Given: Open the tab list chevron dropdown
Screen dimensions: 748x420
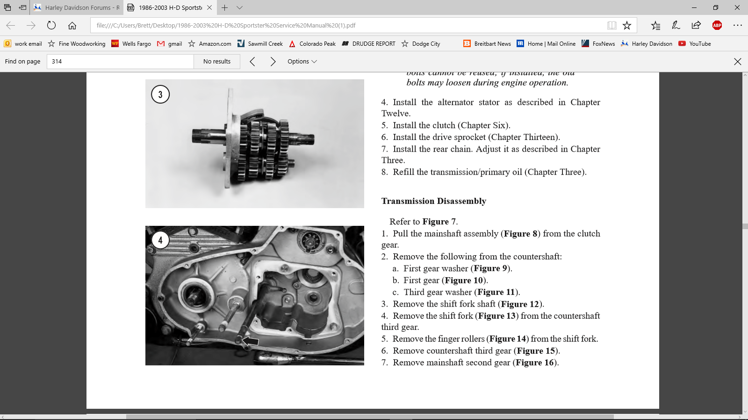Looking at the screenshot, I should point(240,7).
